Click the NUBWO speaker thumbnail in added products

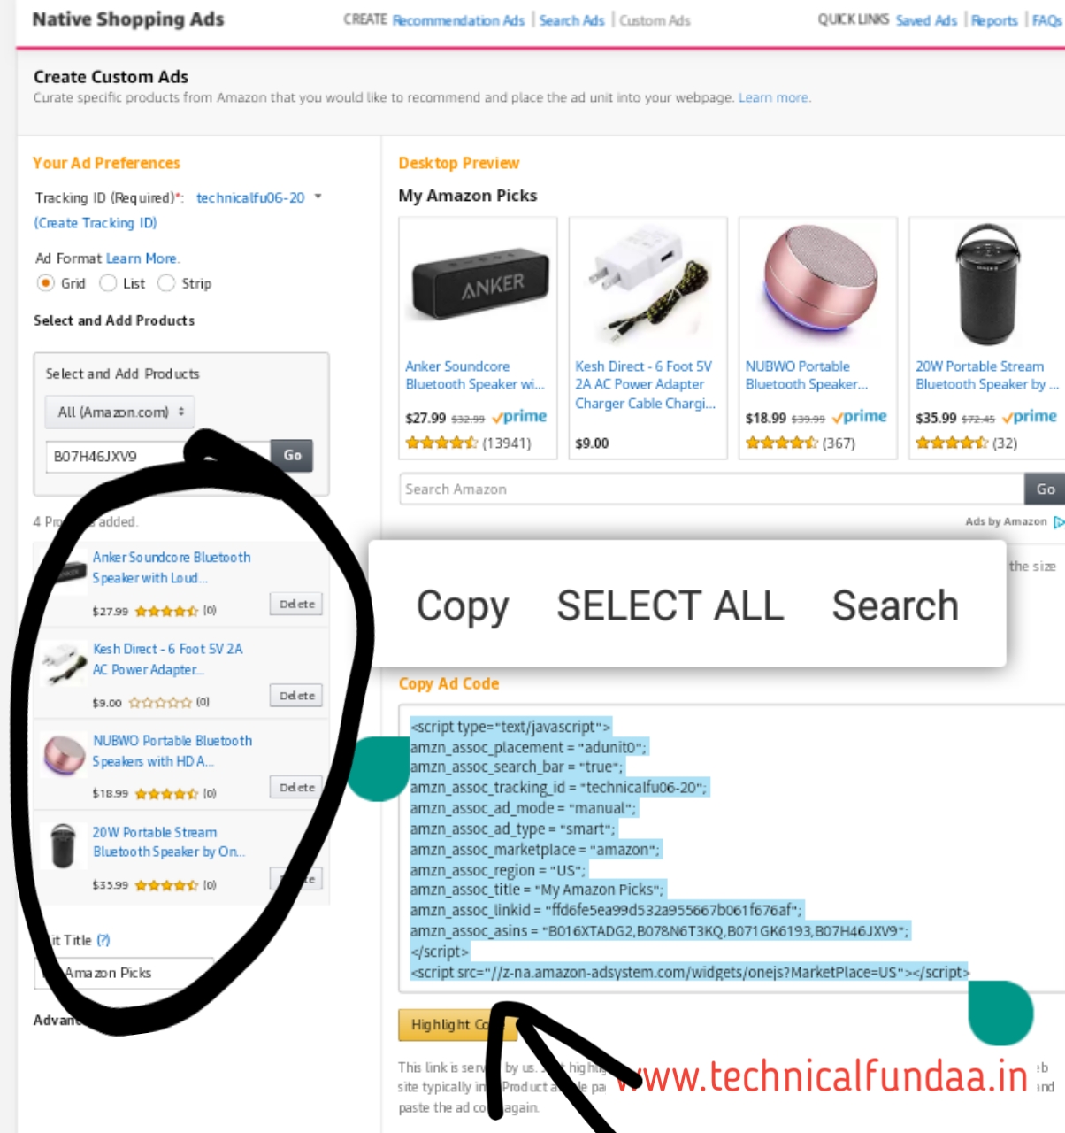tap(64, 755)
